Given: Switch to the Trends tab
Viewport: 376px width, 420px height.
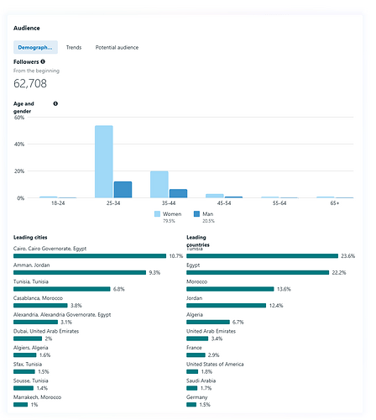Looking at the screenshot, I should tap(74, 47).
